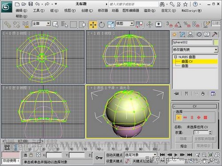Open the selection filter dropdown showing 全部
222x166 pixels.
(x=41, y=24)
